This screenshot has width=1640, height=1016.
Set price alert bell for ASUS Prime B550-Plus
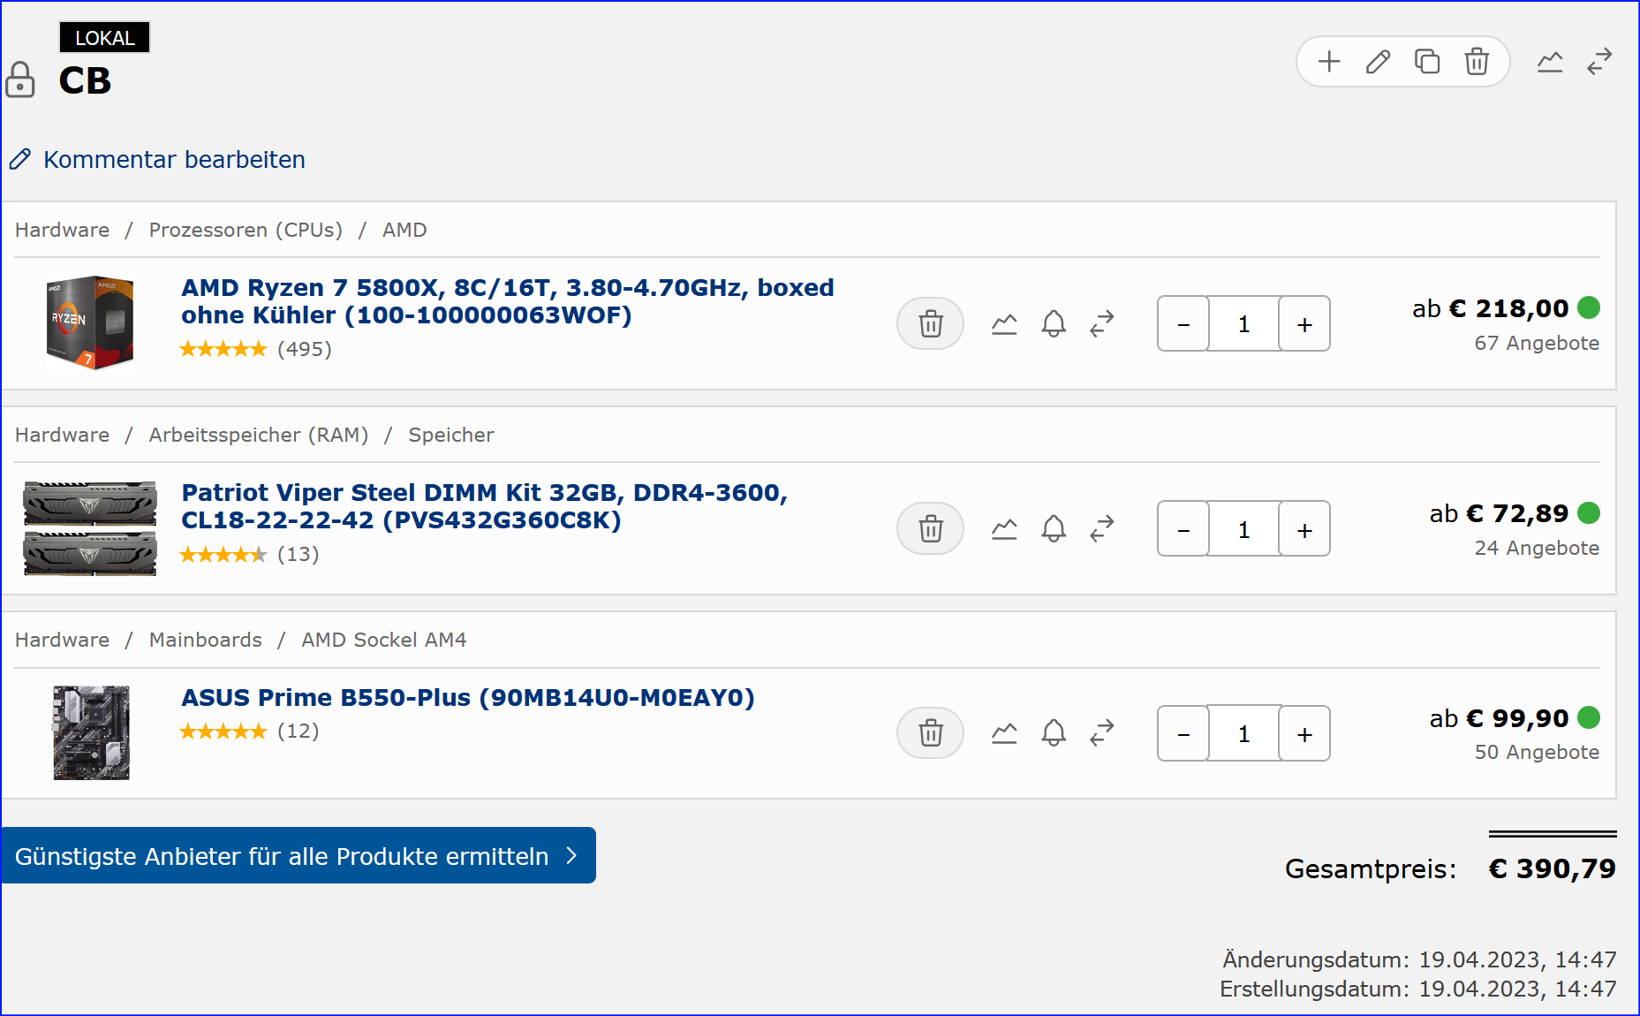click(1054, 733)
